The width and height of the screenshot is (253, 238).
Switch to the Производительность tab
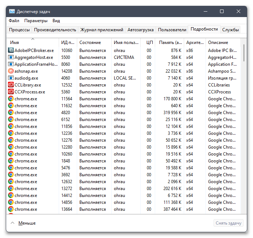point(55,30)
